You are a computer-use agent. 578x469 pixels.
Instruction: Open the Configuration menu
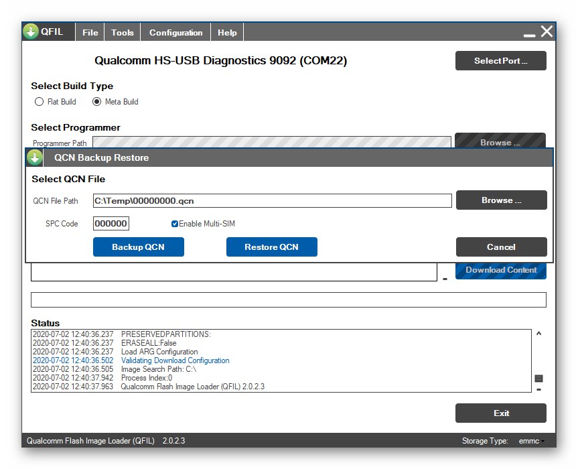[176, 32]
